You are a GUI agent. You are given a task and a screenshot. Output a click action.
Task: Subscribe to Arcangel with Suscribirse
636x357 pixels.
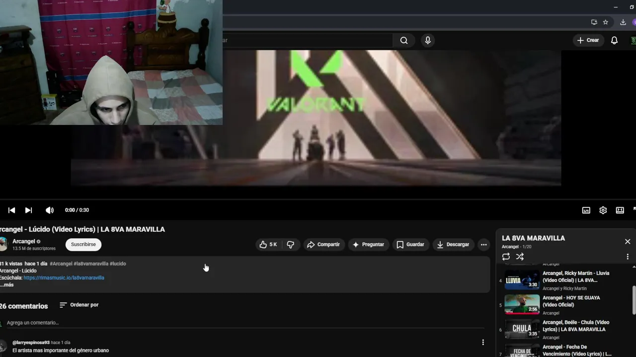pos(83,244)
